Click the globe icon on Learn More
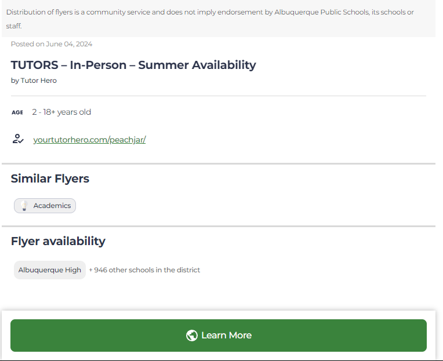443x361 pixels. (192, 336)
